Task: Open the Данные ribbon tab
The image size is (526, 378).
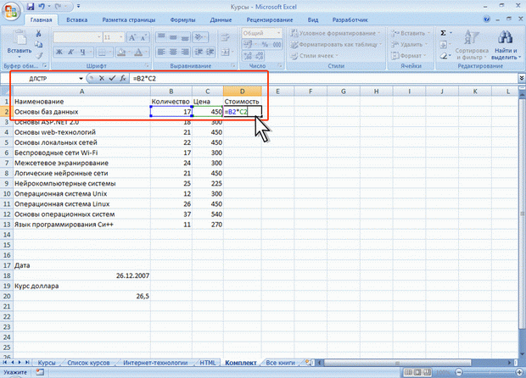Action: pyautogui.click(x=221, y=18)
